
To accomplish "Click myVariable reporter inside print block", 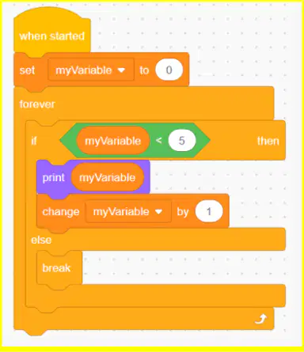I will click(x=108, y=177).
